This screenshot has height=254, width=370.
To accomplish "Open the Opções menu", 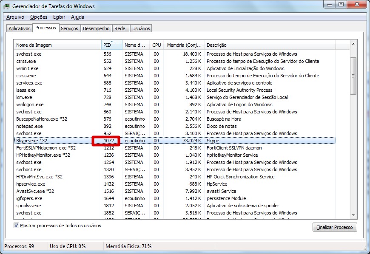I will pyautogui.click(x=39, y=17).
